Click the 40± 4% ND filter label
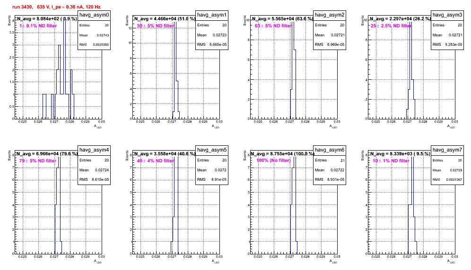This screenshot has width=471, height=270. point(156,161)
